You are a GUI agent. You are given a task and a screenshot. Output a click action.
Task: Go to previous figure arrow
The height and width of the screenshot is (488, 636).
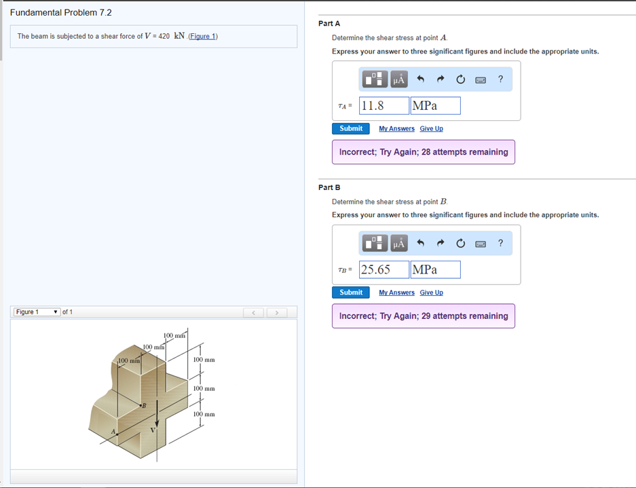[x=253, y=312]
